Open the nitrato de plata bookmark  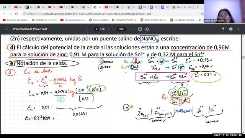tap(73, 20)
